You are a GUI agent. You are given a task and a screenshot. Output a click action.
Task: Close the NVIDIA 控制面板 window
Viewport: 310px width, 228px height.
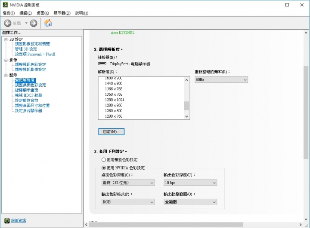(302, 5)
